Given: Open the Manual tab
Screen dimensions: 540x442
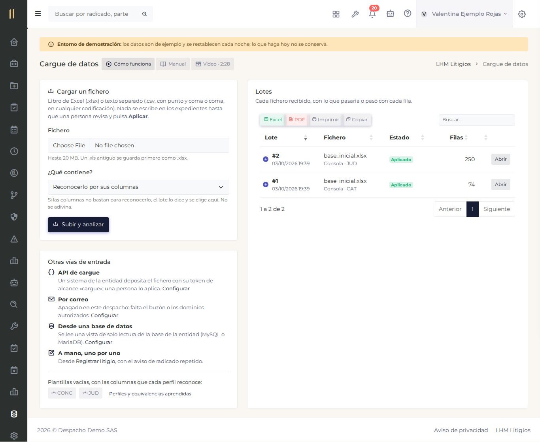Looking at the screenshot, I should point(173,64).
